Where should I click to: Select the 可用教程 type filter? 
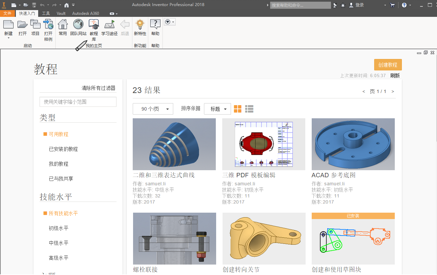(58, 134)
